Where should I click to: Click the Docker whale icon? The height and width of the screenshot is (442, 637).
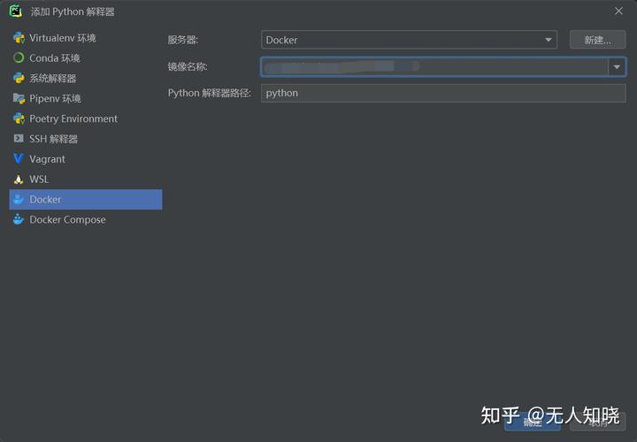tap(19, 199)
